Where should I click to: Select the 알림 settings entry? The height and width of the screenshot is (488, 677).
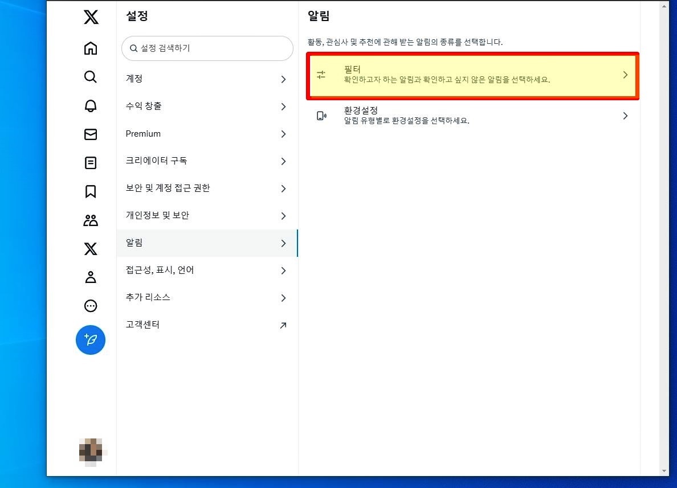click(x=207, y=243)
